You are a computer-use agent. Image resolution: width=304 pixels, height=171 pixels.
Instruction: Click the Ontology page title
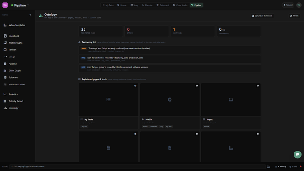coord(50,15)
